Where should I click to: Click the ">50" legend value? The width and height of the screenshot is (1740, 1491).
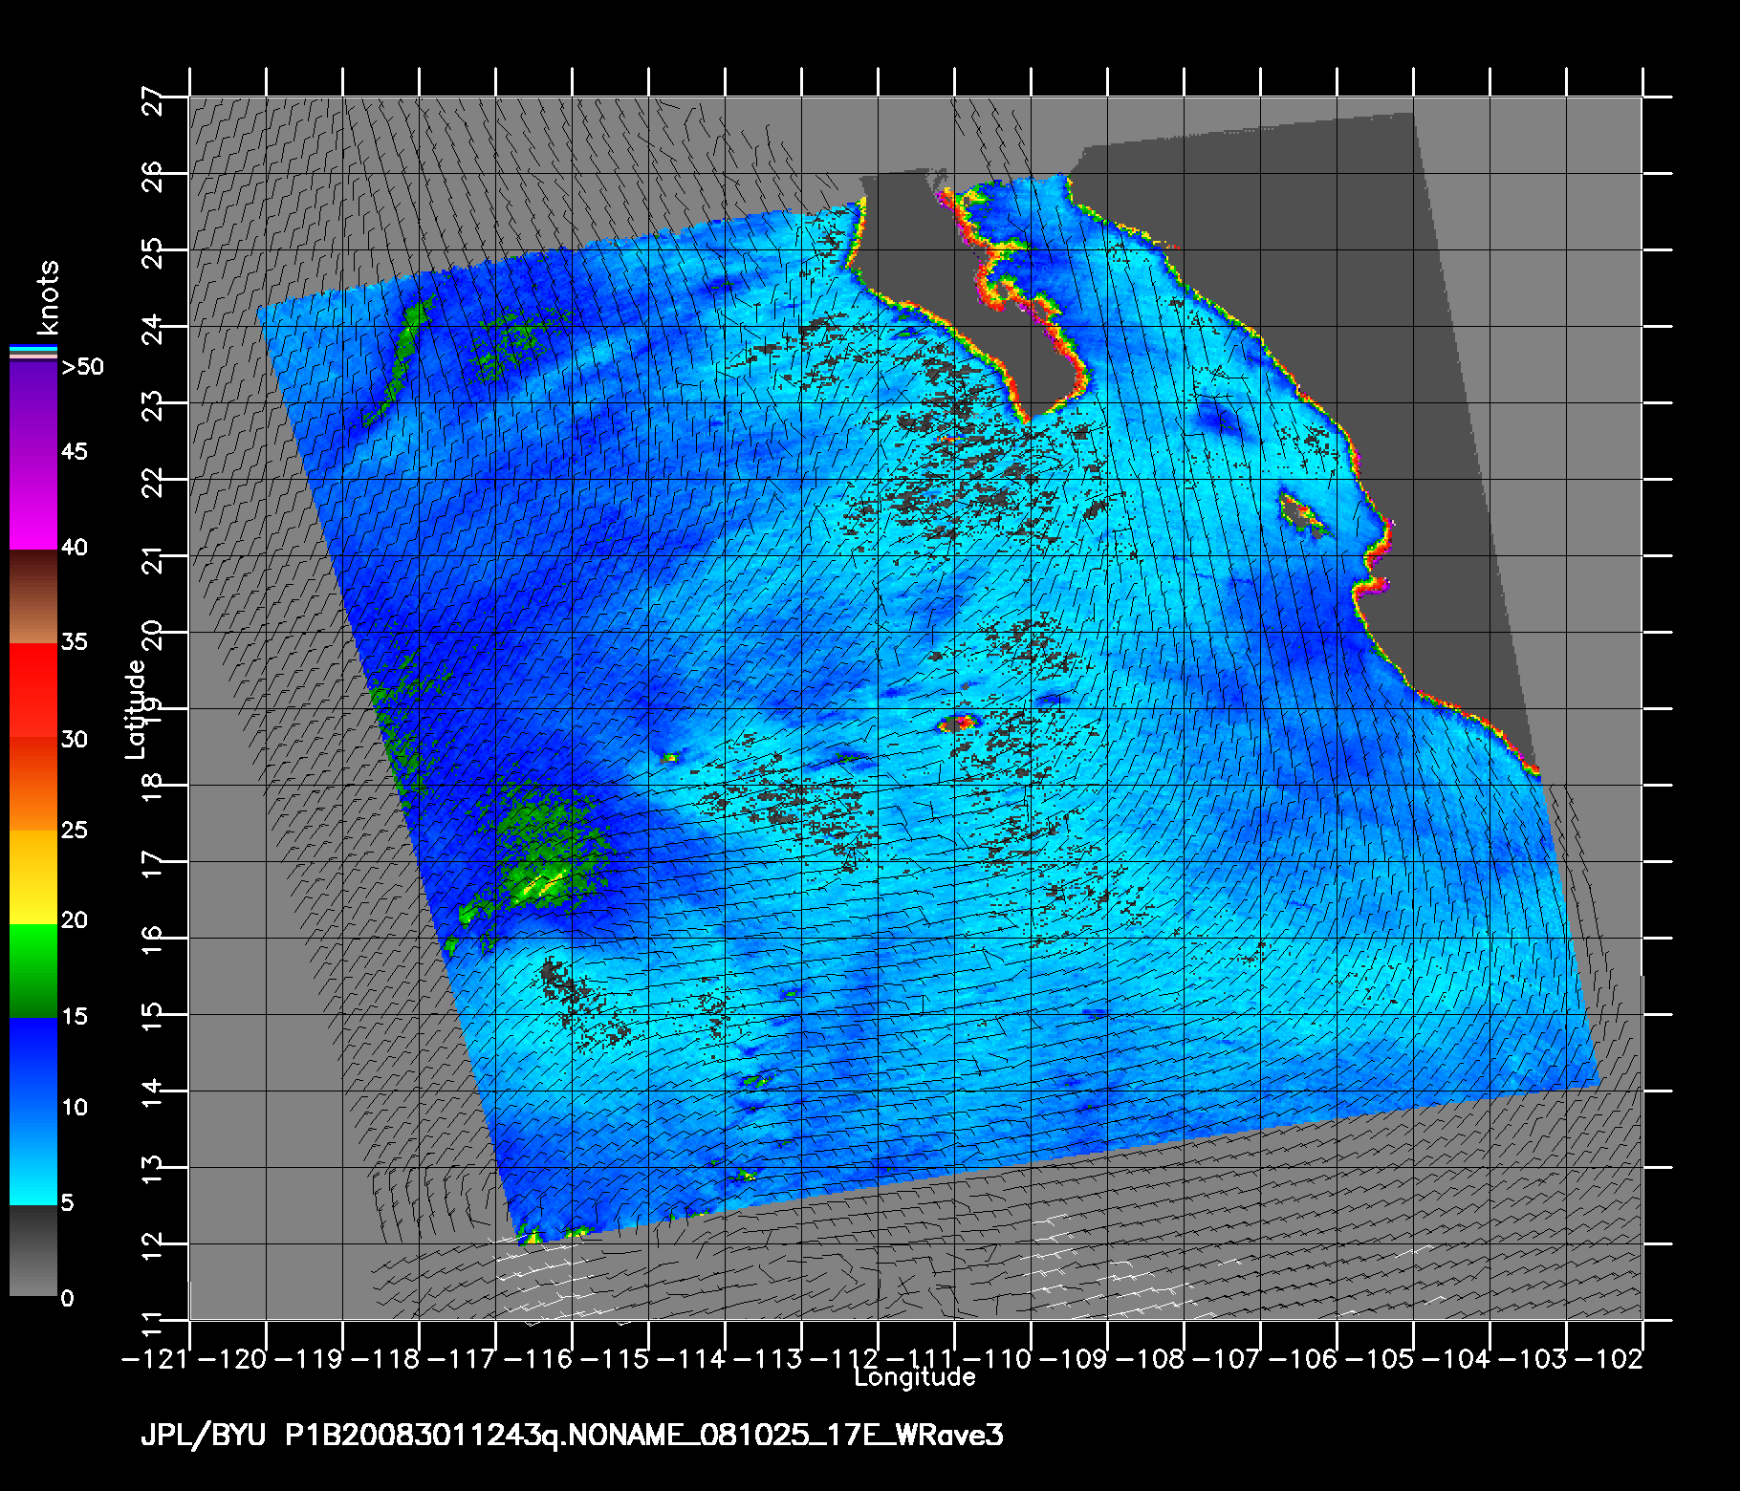point(82,367)
